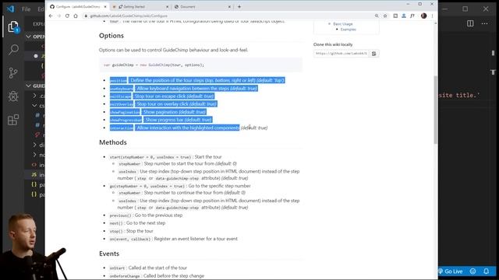Close the Configure tab
Screen dimensions: 499x280
click(105, 7)
